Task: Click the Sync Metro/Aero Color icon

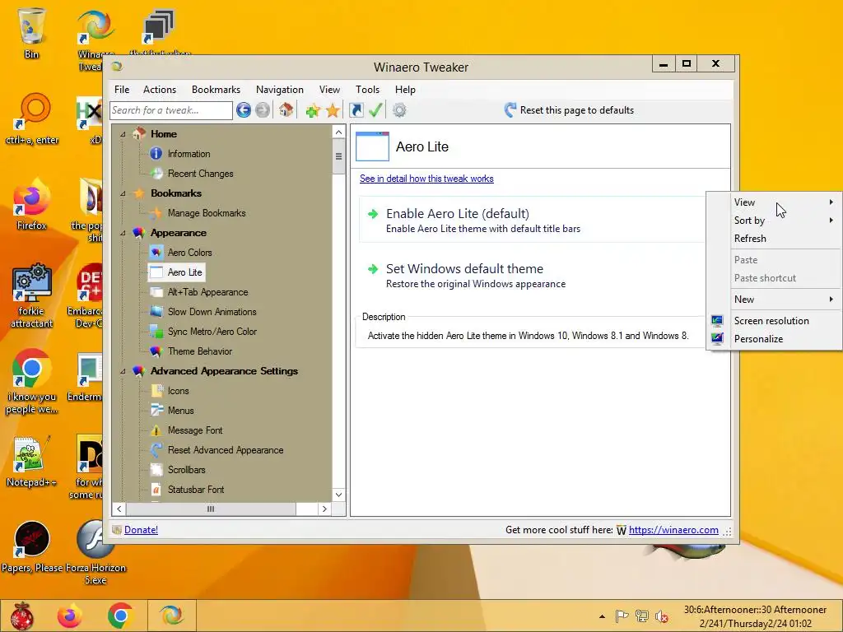Action: (x=156, y=332)
